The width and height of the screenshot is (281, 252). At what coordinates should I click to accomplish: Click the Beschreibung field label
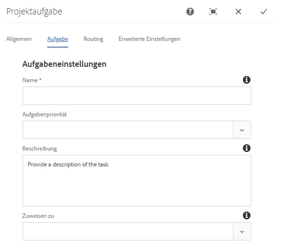point(39,149)
